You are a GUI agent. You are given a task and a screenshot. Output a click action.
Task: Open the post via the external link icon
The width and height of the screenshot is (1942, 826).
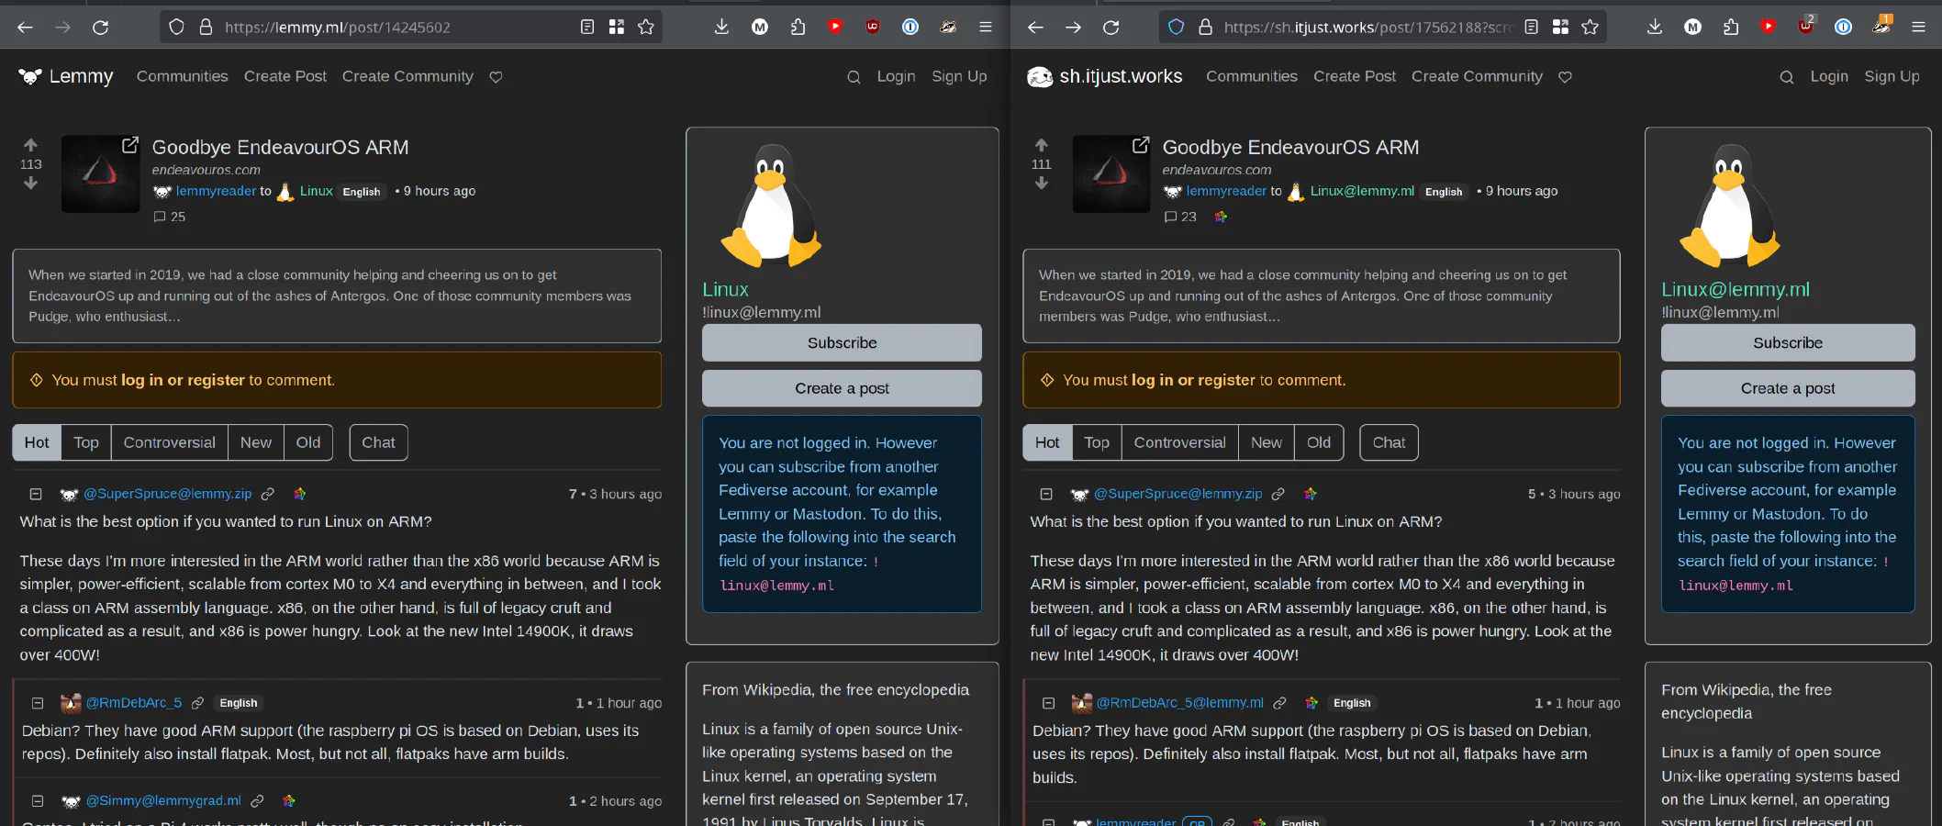(x=129, y=144)
